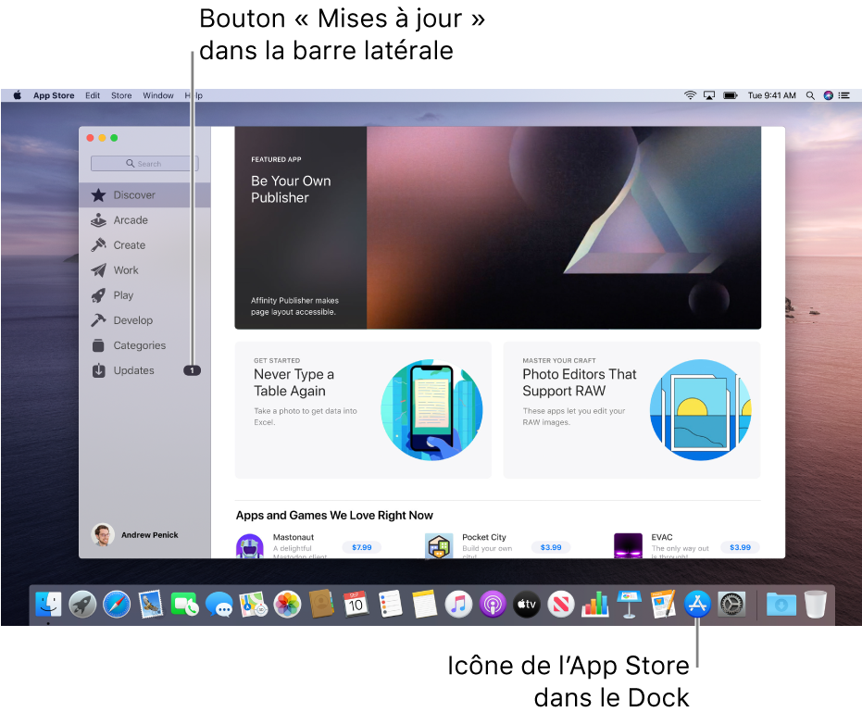Open the Edit menu
Viewport: 862px width, 712px height.
click(x=93, y=95)
